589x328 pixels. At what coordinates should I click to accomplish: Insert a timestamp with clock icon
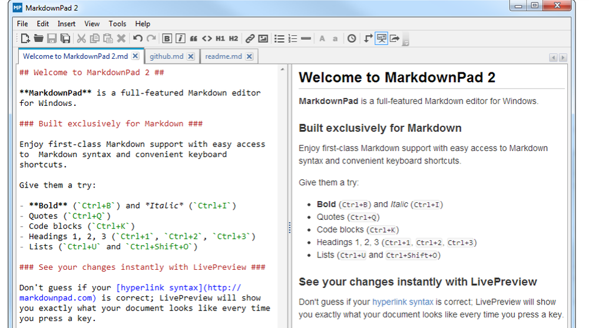(352, 38)
